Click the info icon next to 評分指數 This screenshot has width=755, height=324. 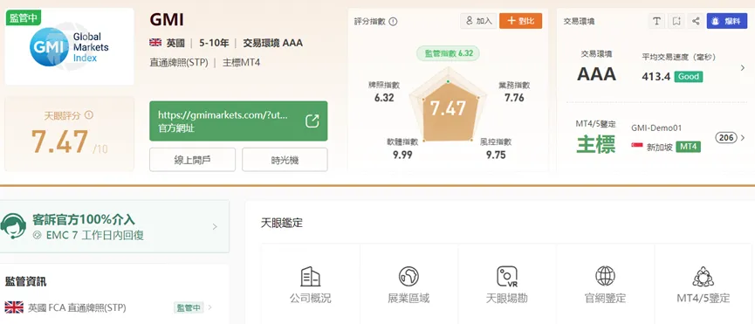(393, 22)
